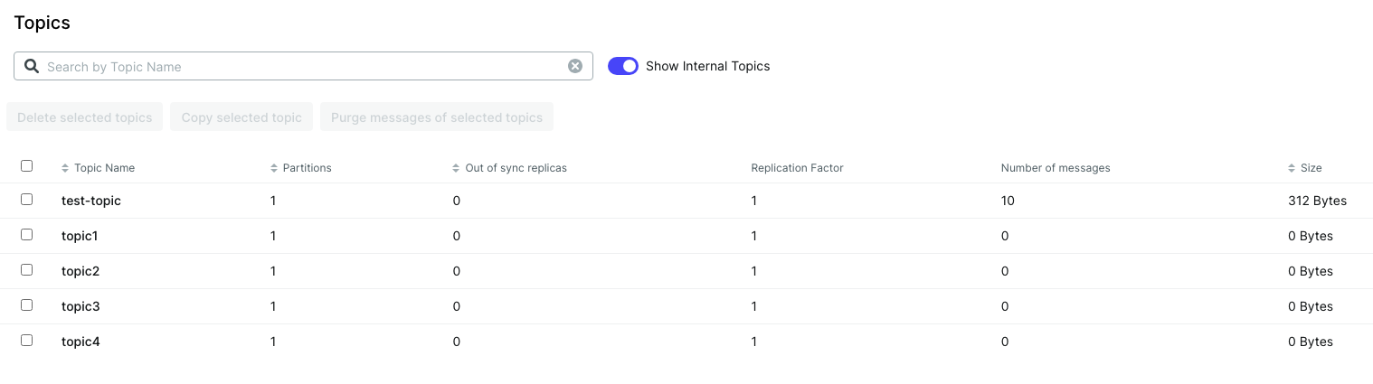Select the test-topic checkbox
The width and height of the screenshot is (1373, 384).
pos(26,200)
